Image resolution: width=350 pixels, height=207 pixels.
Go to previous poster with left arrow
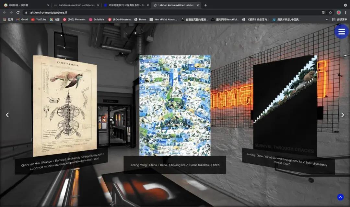[x=7, y=115]
